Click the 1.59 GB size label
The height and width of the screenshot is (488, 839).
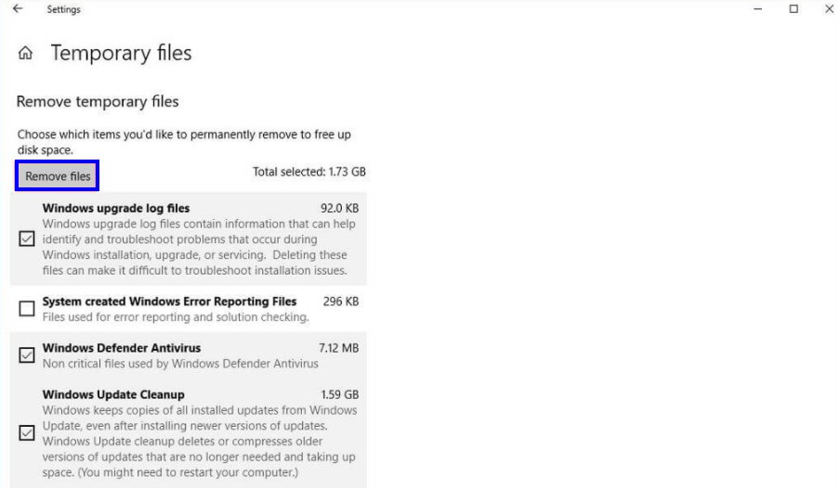coord(340,394)
